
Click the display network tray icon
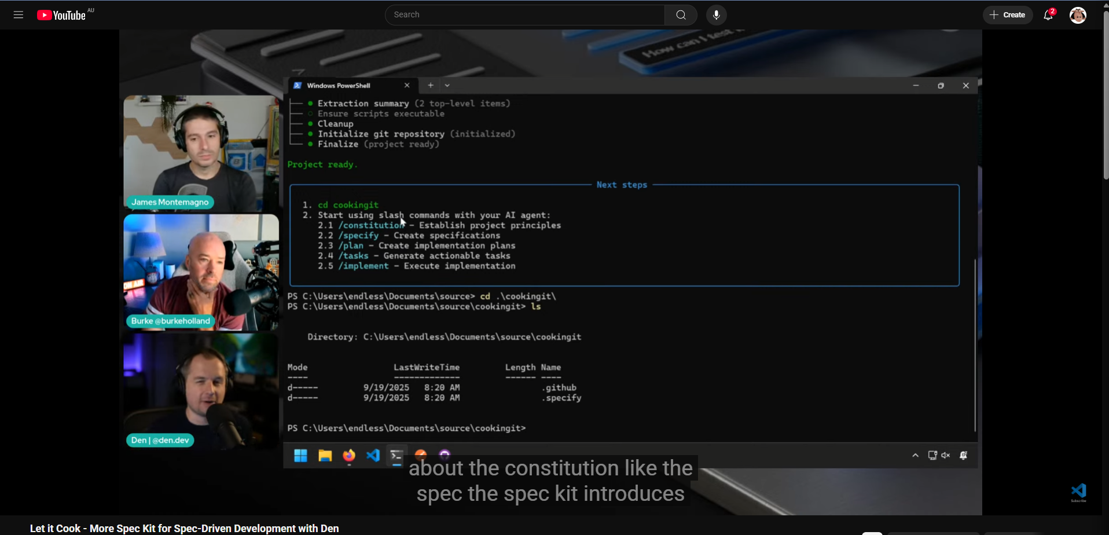[x=932, y=456]
